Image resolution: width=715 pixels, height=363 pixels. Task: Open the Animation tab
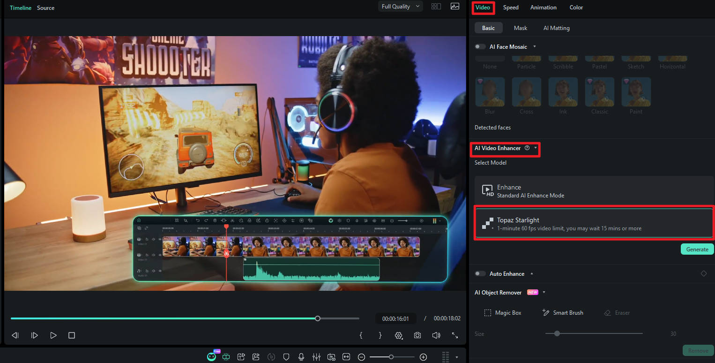(x=544, y=8)
